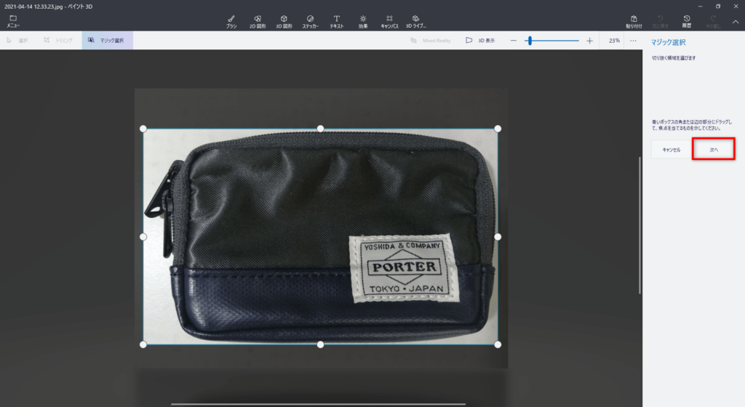Toggle the 3D 表示 view

[x=480, y=40]
